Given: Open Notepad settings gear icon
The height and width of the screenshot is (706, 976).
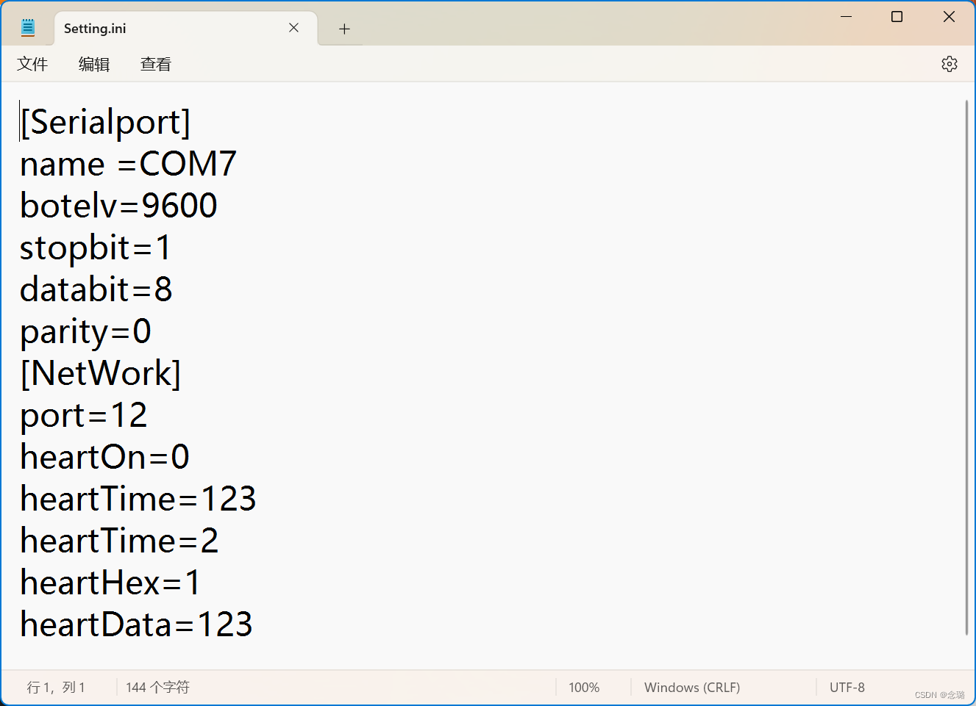Looking at the screenshot, I should click(x=949, y=64).
